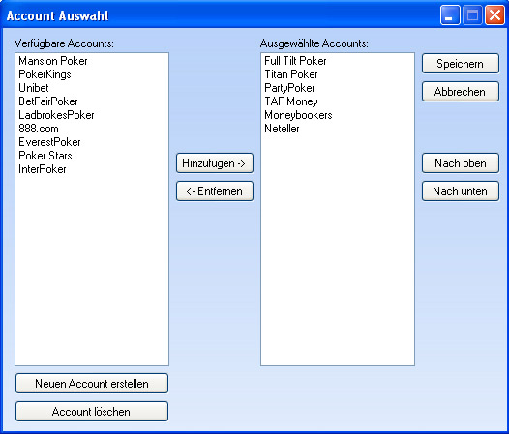The width and height of the screenshot is (509, 434).
Task: Cancel with the Abbrechen button
Action: (x=461, y=92)
